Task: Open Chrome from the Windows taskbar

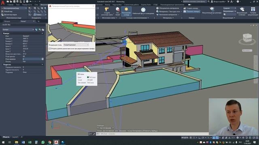Action: click(x=49, y=142)
